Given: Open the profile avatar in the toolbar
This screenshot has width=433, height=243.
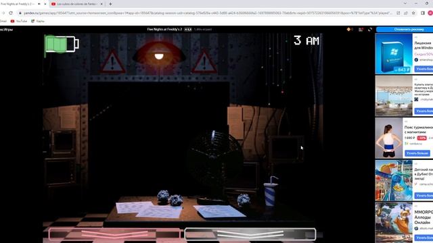Looking at the screenshot, I should (430, 13).
